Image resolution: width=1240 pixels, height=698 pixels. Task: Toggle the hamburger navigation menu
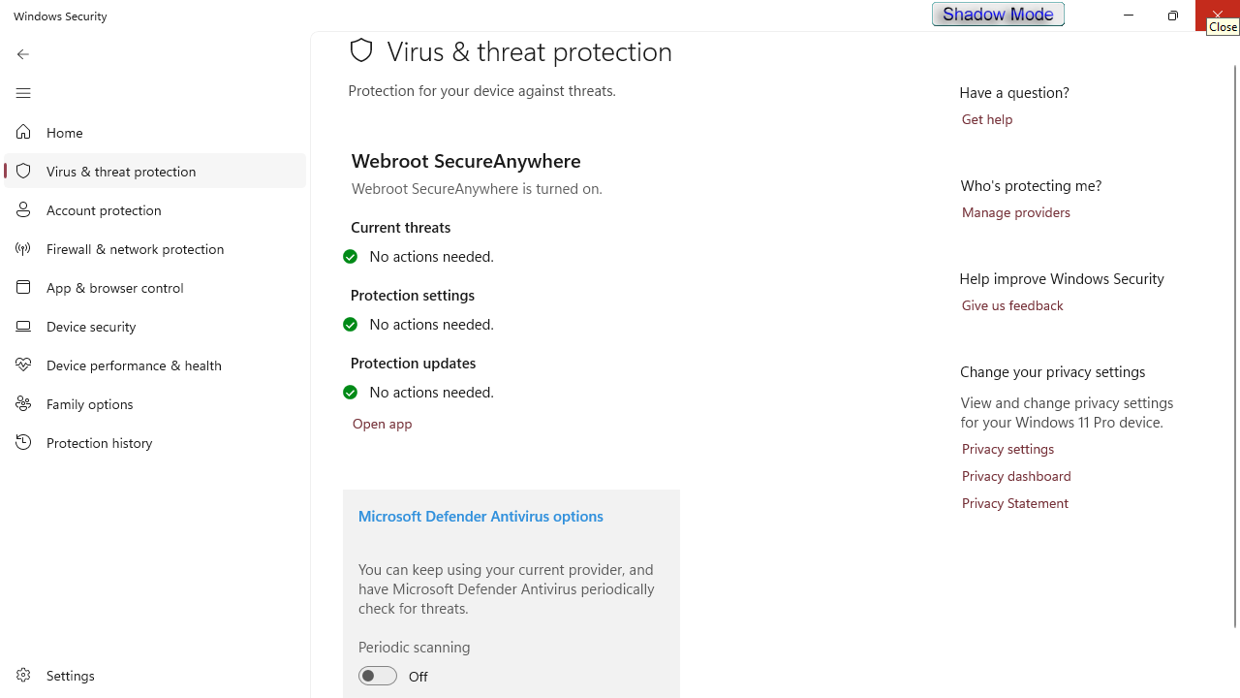click(x=23, y=93)
